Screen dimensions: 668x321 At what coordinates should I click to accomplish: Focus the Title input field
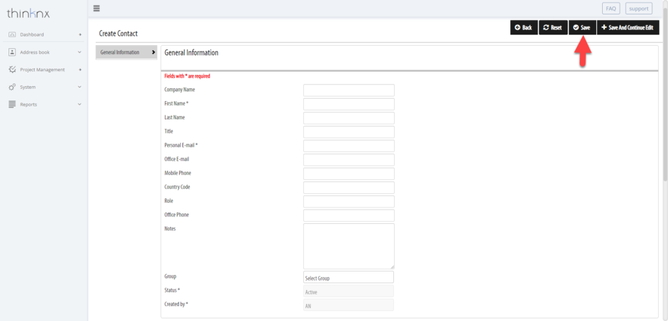[x=348, y=132]
